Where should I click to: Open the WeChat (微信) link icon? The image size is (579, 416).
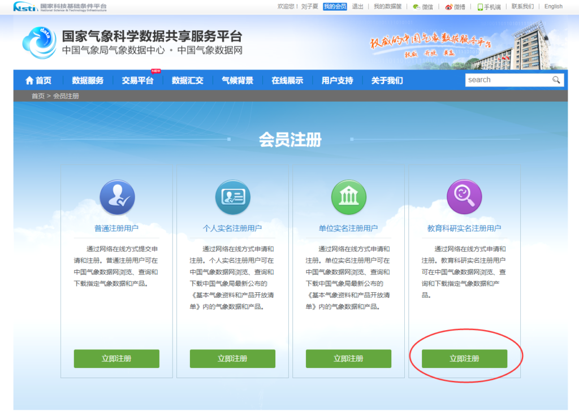pyautogui.click(x=416, y=7)
